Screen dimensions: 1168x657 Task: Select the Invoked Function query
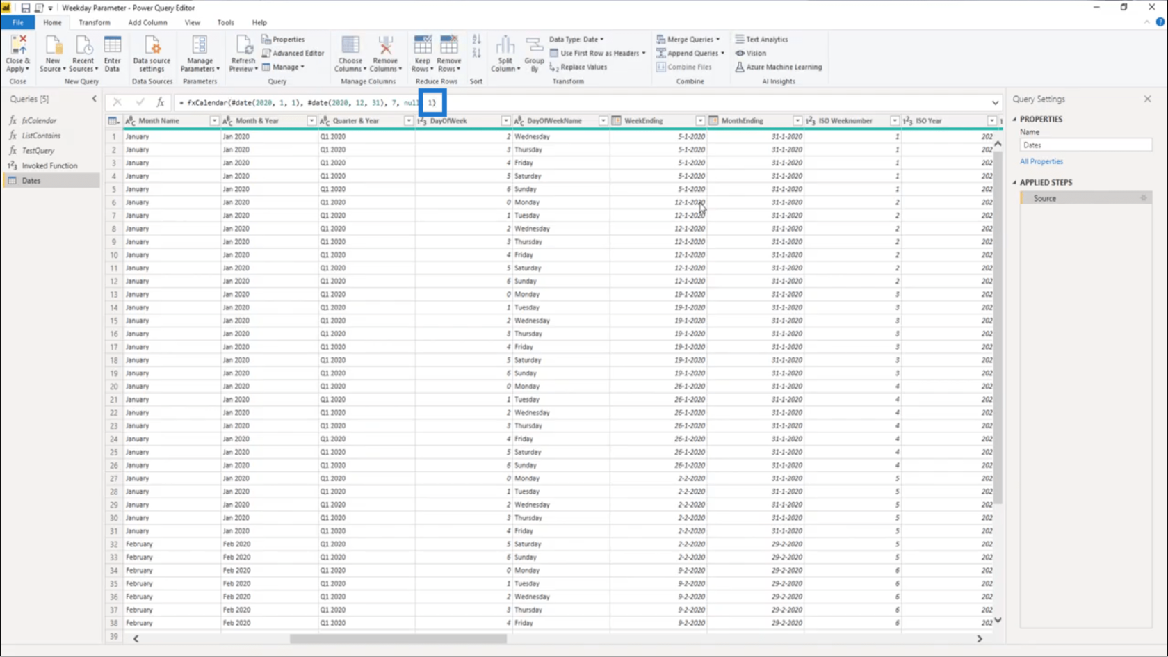pyautogui.click(x=51, y=166)
